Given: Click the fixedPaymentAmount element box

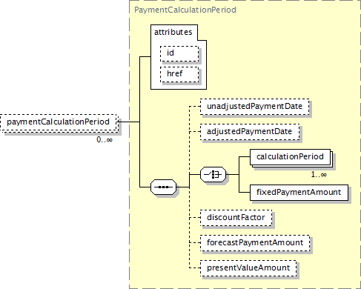Looking at the screenshot, I should (x=299, y=193).
